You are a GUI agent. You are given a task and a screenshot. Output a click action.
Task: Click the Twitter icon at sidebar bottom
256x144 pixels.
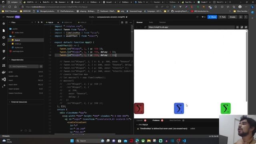[21, 130]
